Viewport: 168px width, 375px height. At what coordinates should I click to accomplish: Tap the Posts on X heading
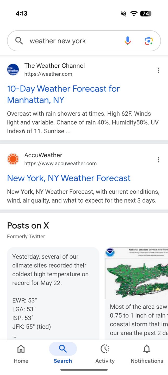pyautogui.click(x=28, y=225)
